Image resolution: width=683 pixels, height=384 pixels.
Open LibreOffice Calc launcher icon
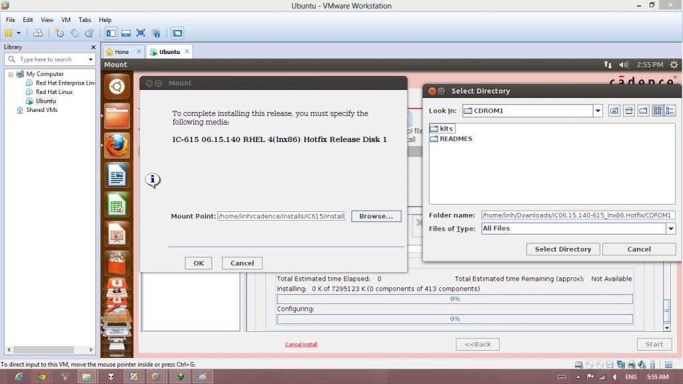pyautogui.click(x=117, y=205)
